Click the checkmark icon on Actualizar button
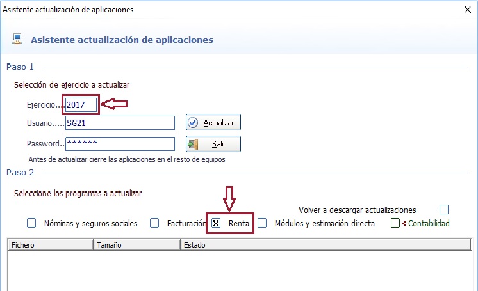This screenshot has width=478, height=291. [194, 122]
